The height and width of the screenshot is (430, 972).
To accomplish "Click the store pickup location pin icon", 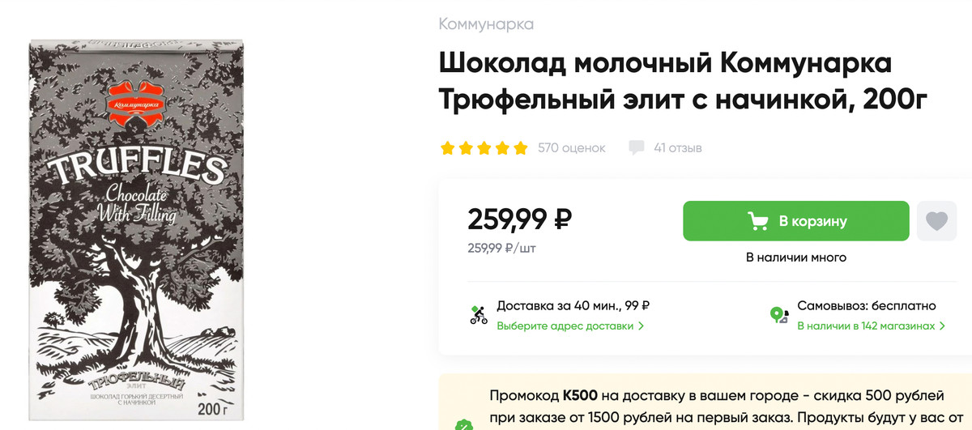I will point(778,315).
